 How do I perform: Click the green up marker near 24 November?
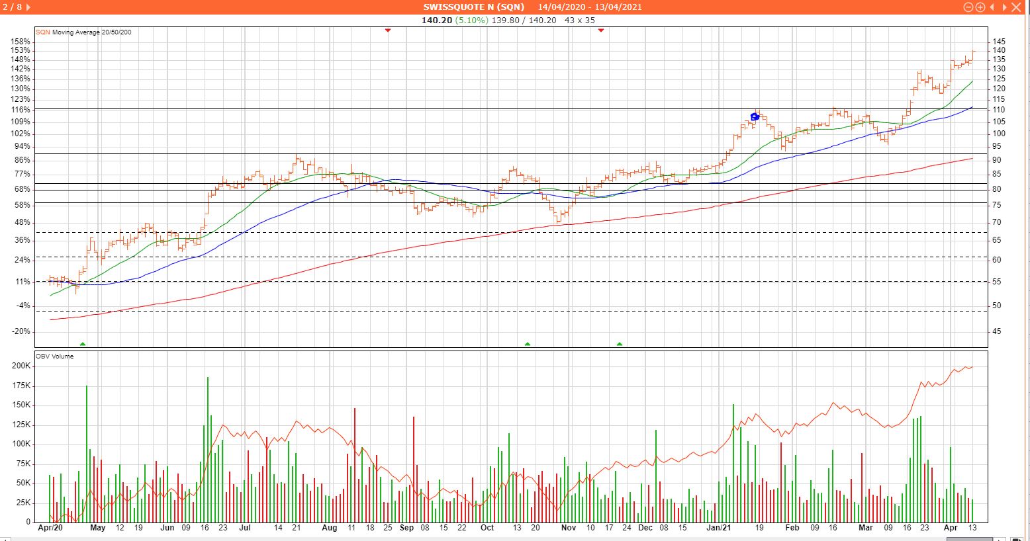point(620,344)
